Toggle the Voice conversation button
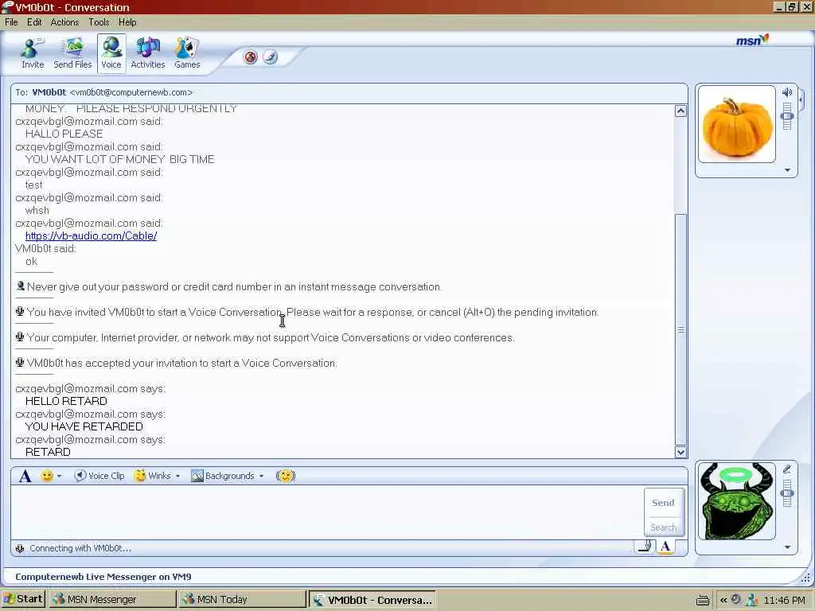Viewport: 815px width, 611px height. pos(111,53)
